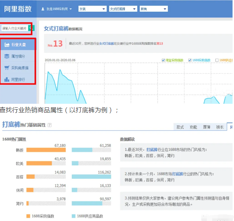Toggle the 淘宝采购指数 checkbox
Image resolution: width=234 pixels, height=221 pixels.
pos(163,60)
